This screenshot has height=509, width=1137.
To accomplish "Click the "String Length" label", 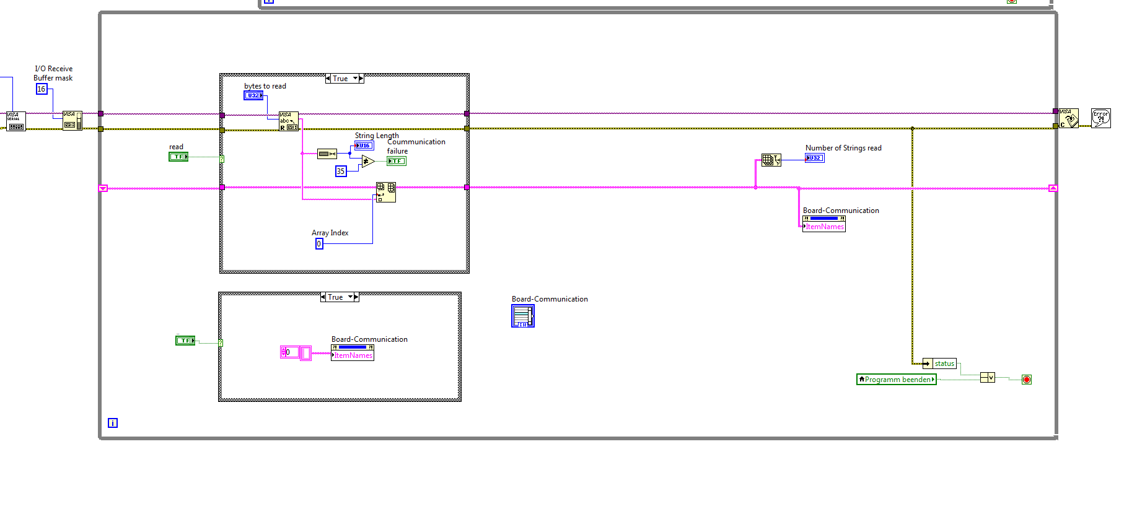I will click(377, 136).
